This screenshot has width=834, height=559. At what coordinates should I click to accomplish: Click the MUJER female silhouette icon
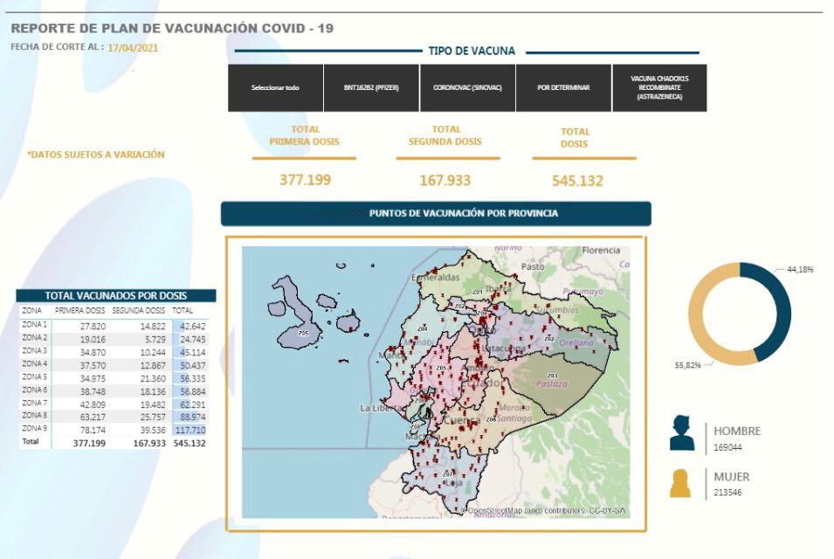(680, 484)
